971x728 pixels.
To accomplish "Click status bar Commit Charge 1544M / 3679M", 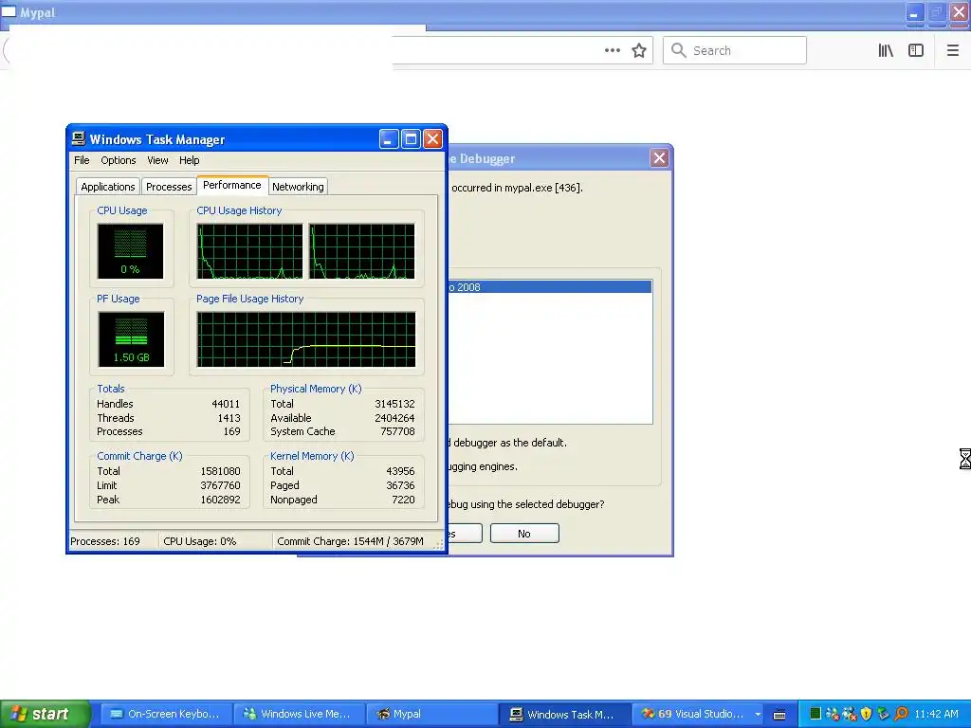I will coord(350,541).
